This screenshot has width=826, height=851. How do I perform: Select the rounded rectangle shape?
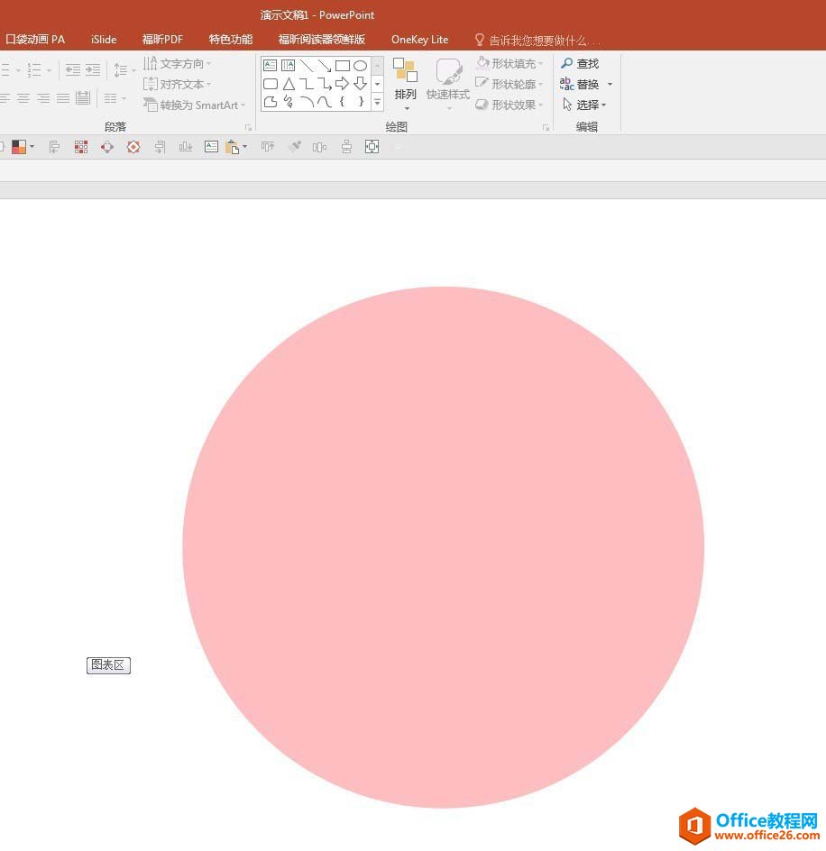click(270, 84)
